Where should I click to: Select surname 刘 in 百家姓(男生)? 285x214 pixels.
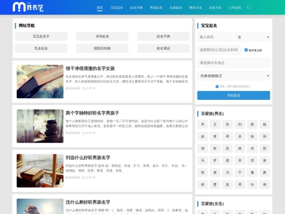click(240, 125)
